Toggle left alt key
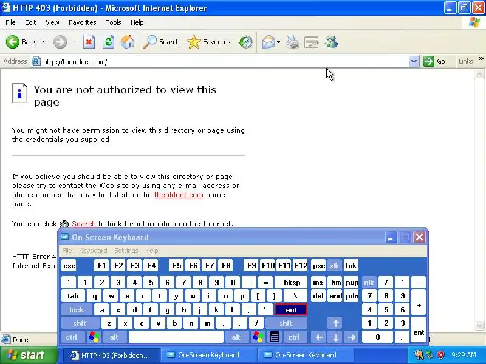This screenshot has width=486, height=364. click(x=114, y=337)
